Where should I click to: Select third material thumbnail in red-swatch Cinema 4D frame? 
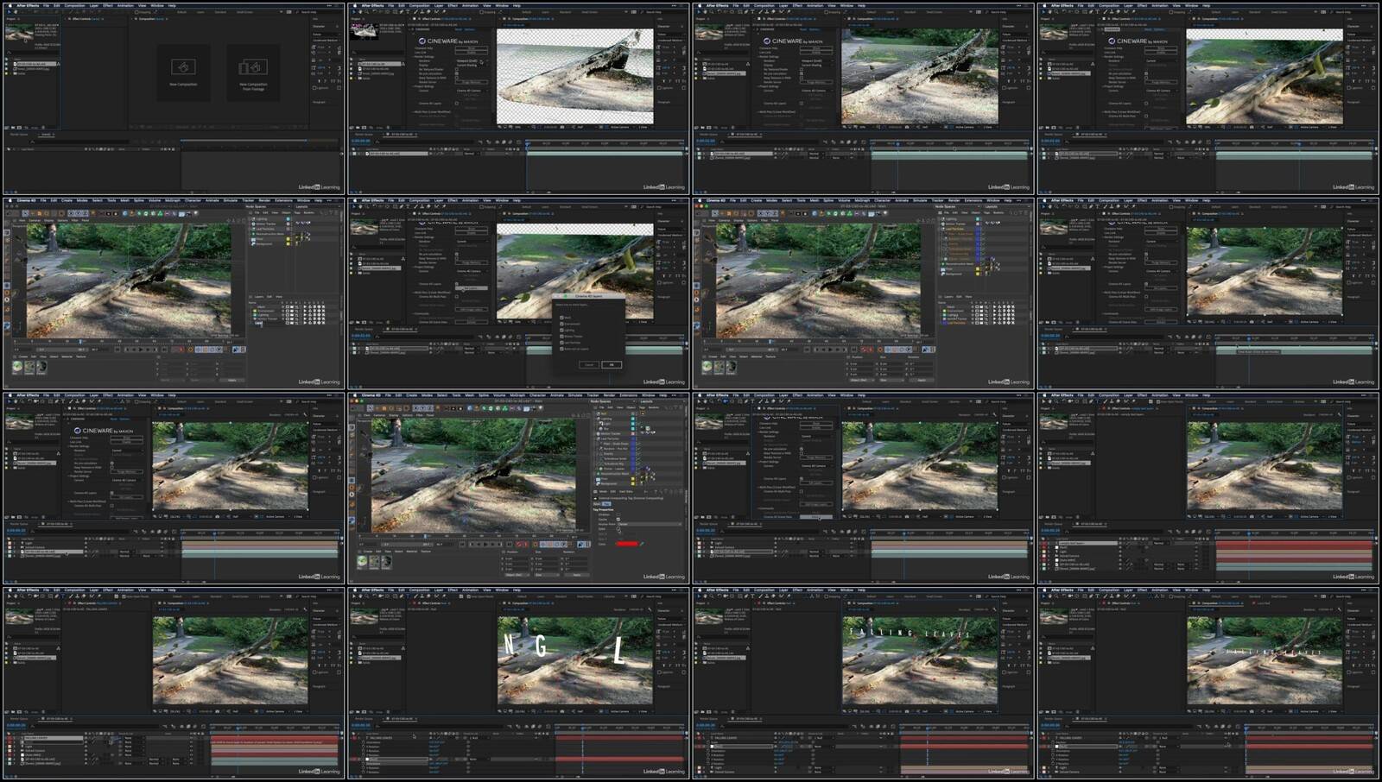click(x=386, y=562)
